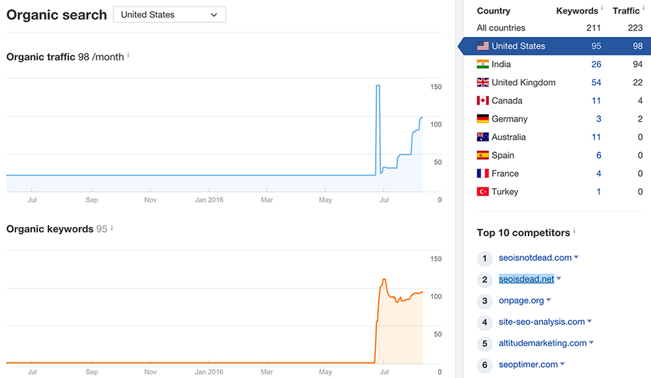Viewport: 651px width, 378px height.
Task: Click the India flag icon
Action: pos(483,64)
